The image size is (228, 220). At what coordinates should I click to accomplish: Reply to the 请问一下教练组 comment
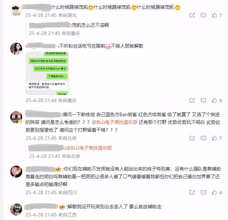coord(203,138)
